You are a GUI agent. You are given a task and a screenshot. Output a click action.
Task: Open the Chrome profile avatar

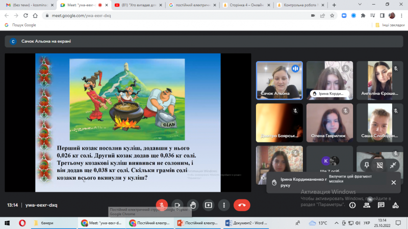click(x=392, y=16)
